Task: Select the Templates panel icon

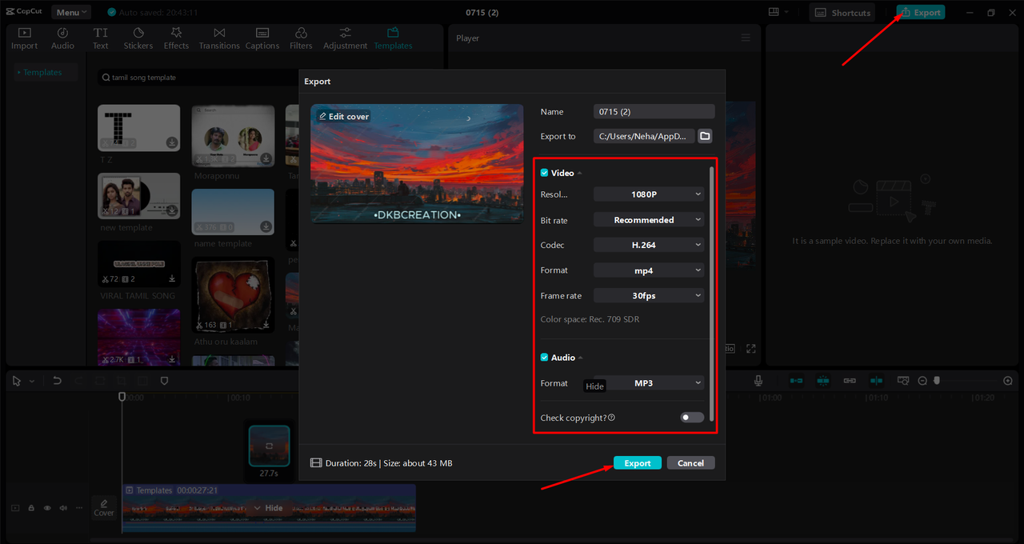Action: click(393, 38)
